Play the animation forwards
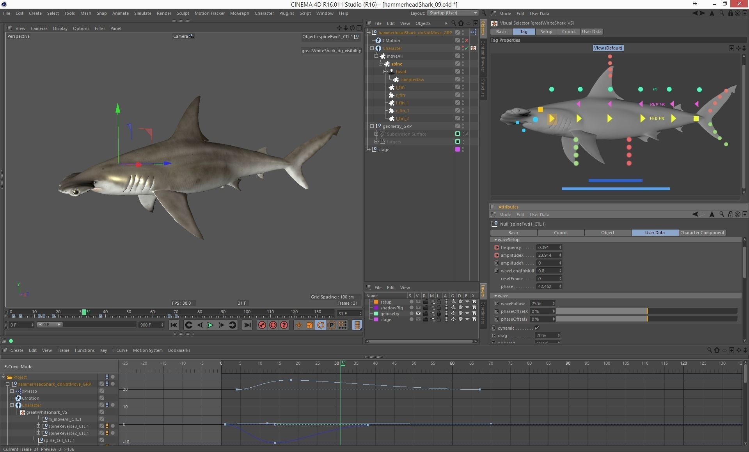 click(x=210, y=325)
